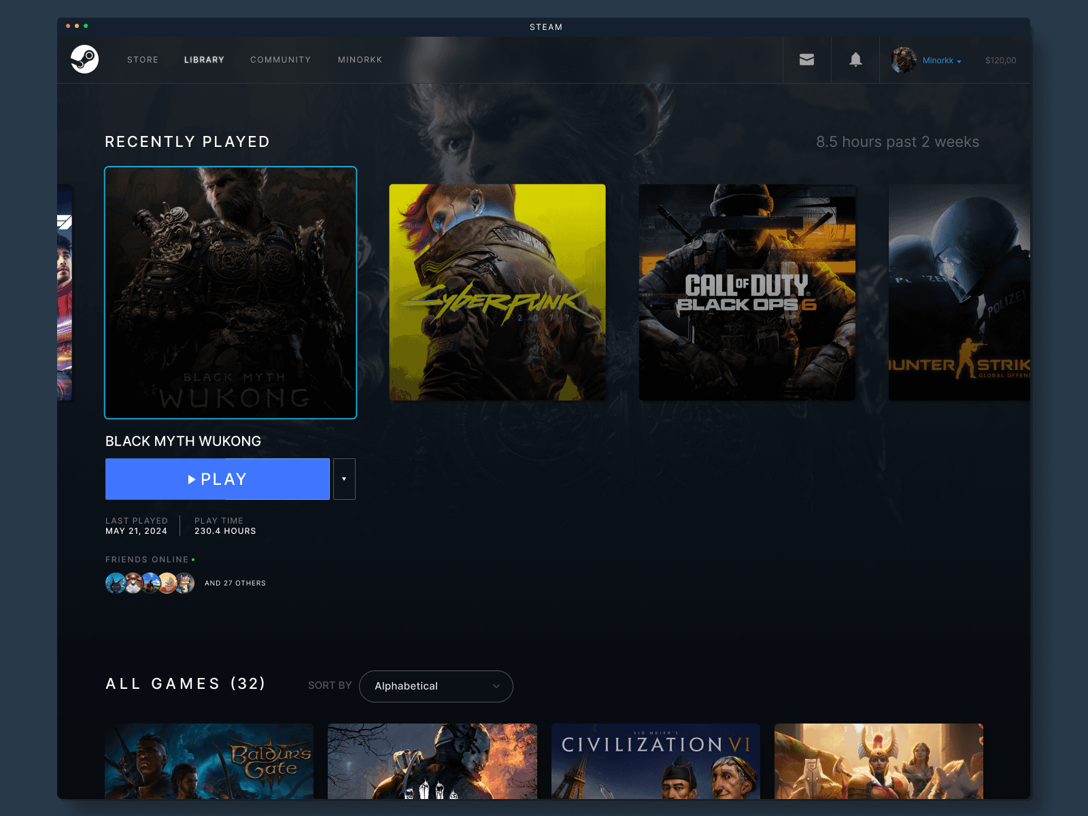Click the 'BLACK MYTH WUKONG' title text
The height and width of the screenshot is (816, 1088).
(184, 441)
